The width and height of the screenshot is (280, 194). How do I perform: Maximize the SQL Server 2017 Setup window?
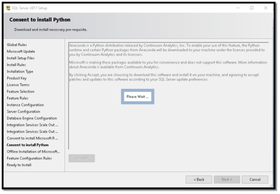click(x=252, y=8)
